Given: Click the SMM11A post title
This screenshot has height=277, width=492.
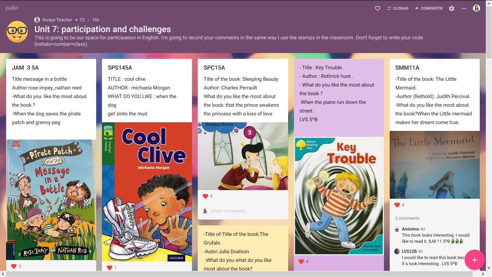Looking at the screenshot, I should (x=407, y=68).
